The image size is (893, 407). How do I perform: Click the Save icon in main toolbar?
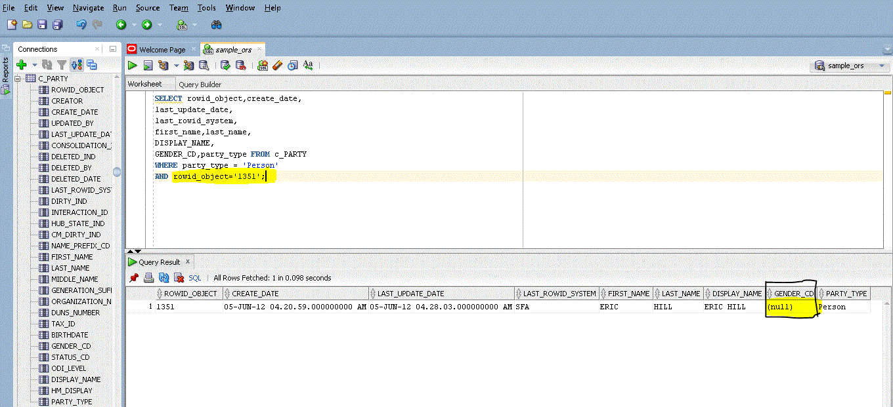[x=42, y=24]
